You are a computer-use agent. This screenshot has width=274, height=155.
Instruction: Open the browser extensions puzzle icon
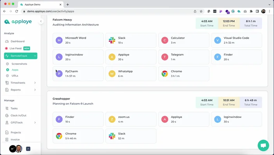click(251, 11)
